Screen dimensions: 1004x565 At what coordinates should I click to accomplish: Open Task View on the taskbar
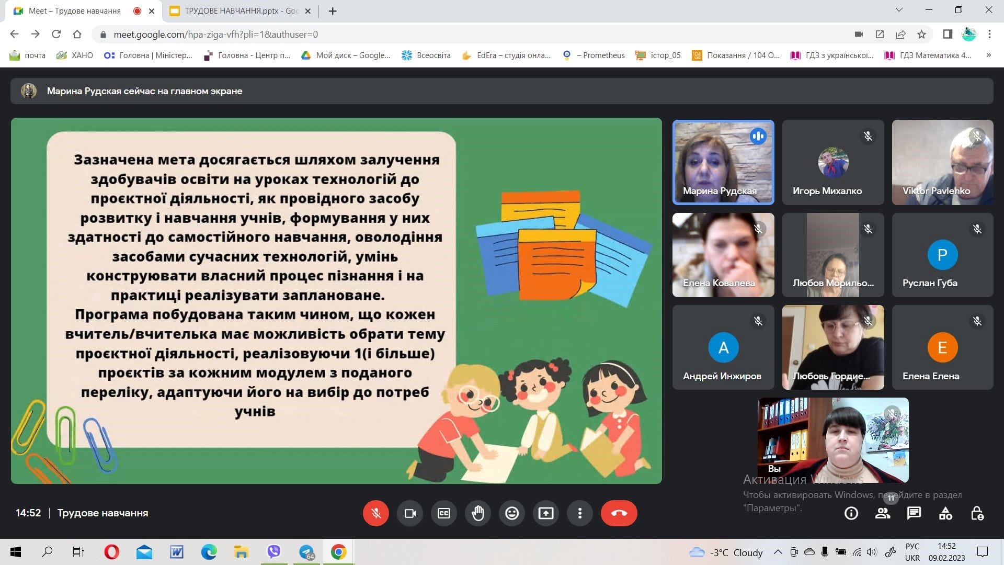coord(78,552)
